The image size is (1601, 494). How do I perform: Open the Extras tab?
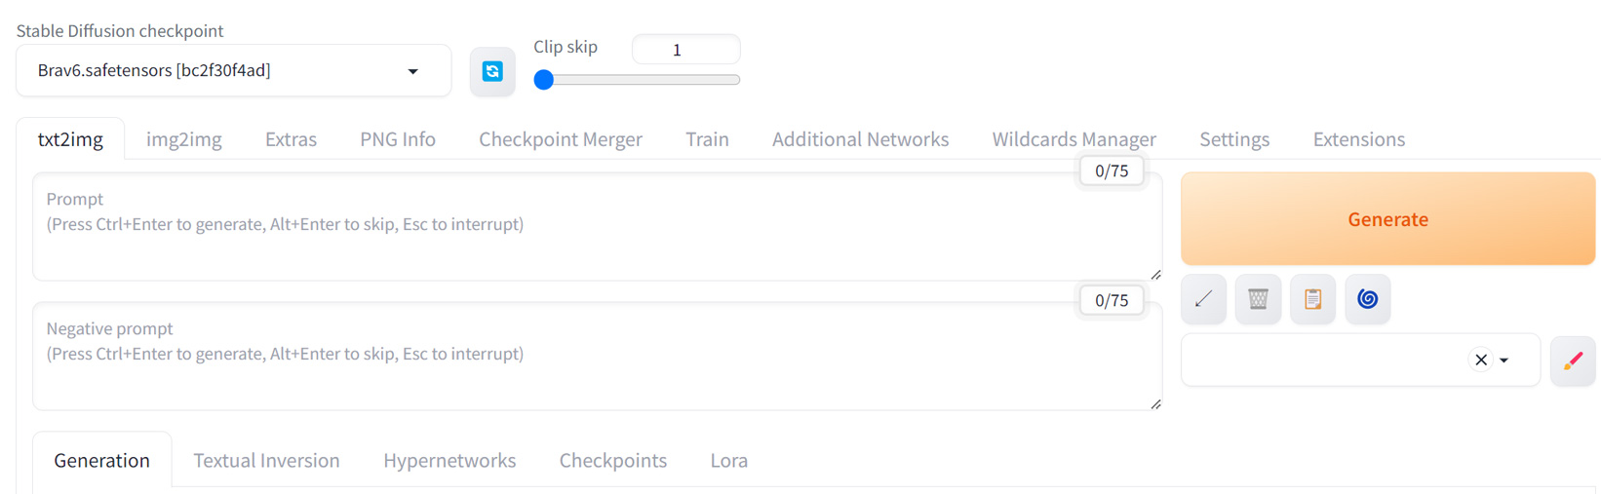coord(291,139)
